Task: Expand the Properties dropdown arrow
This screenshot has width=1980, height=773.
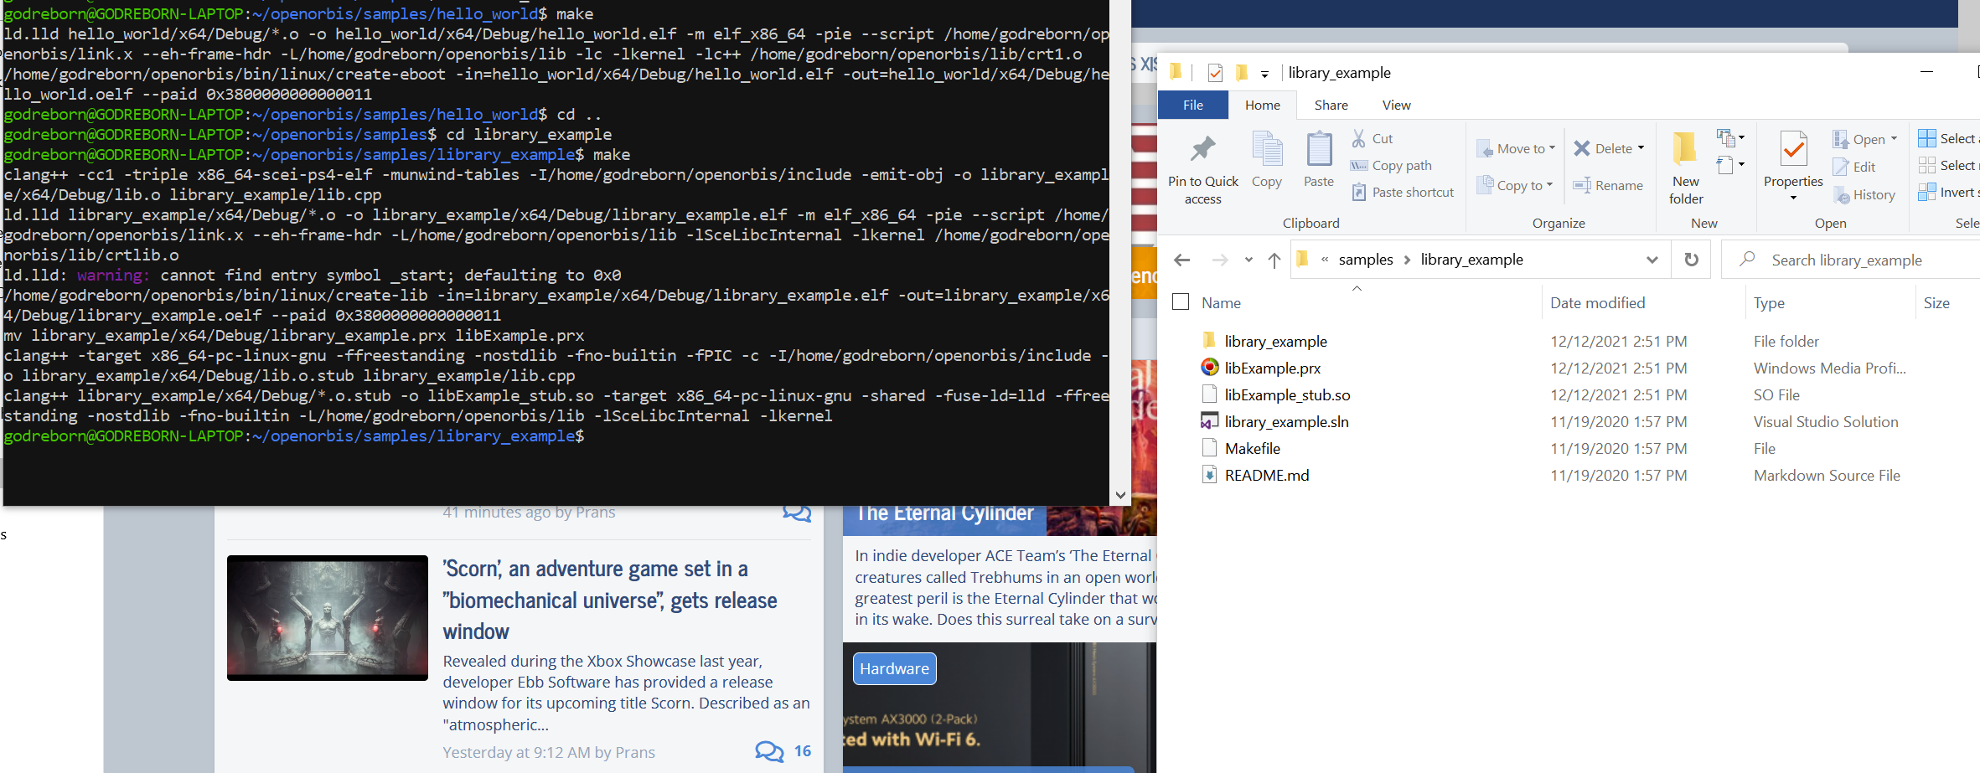Action: pyautogui.click(x=1793, y=198)
